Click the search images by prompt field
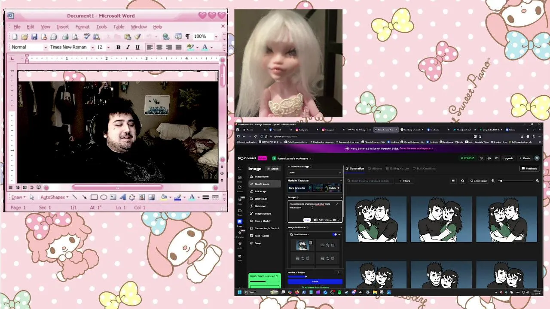 (370, 181)
